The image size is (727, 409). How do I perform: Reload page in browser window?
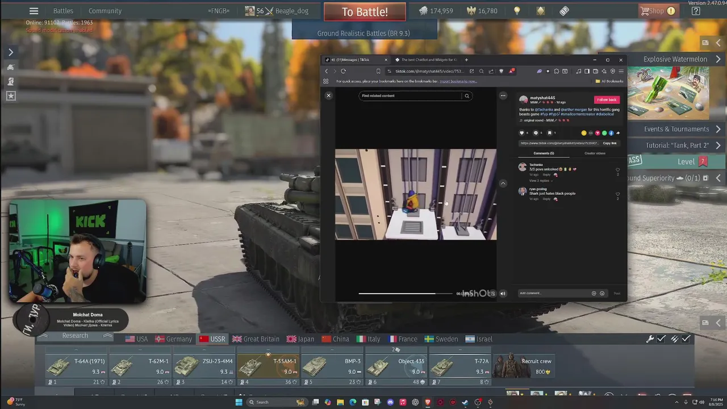[x=343, y=71]
